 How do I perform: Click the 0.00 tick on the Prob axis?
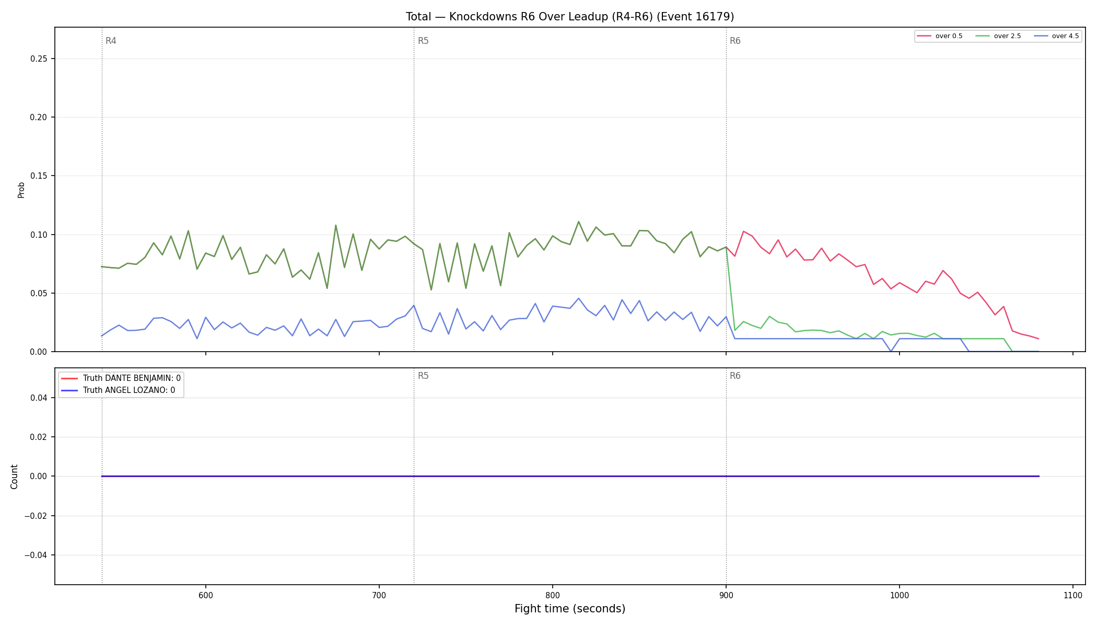tap(39, 352)
